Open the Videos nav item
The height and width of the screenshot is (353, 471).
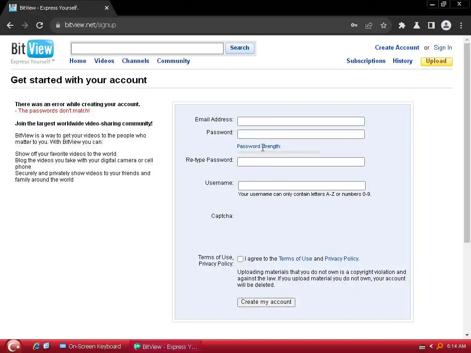(x=104, y=61)
